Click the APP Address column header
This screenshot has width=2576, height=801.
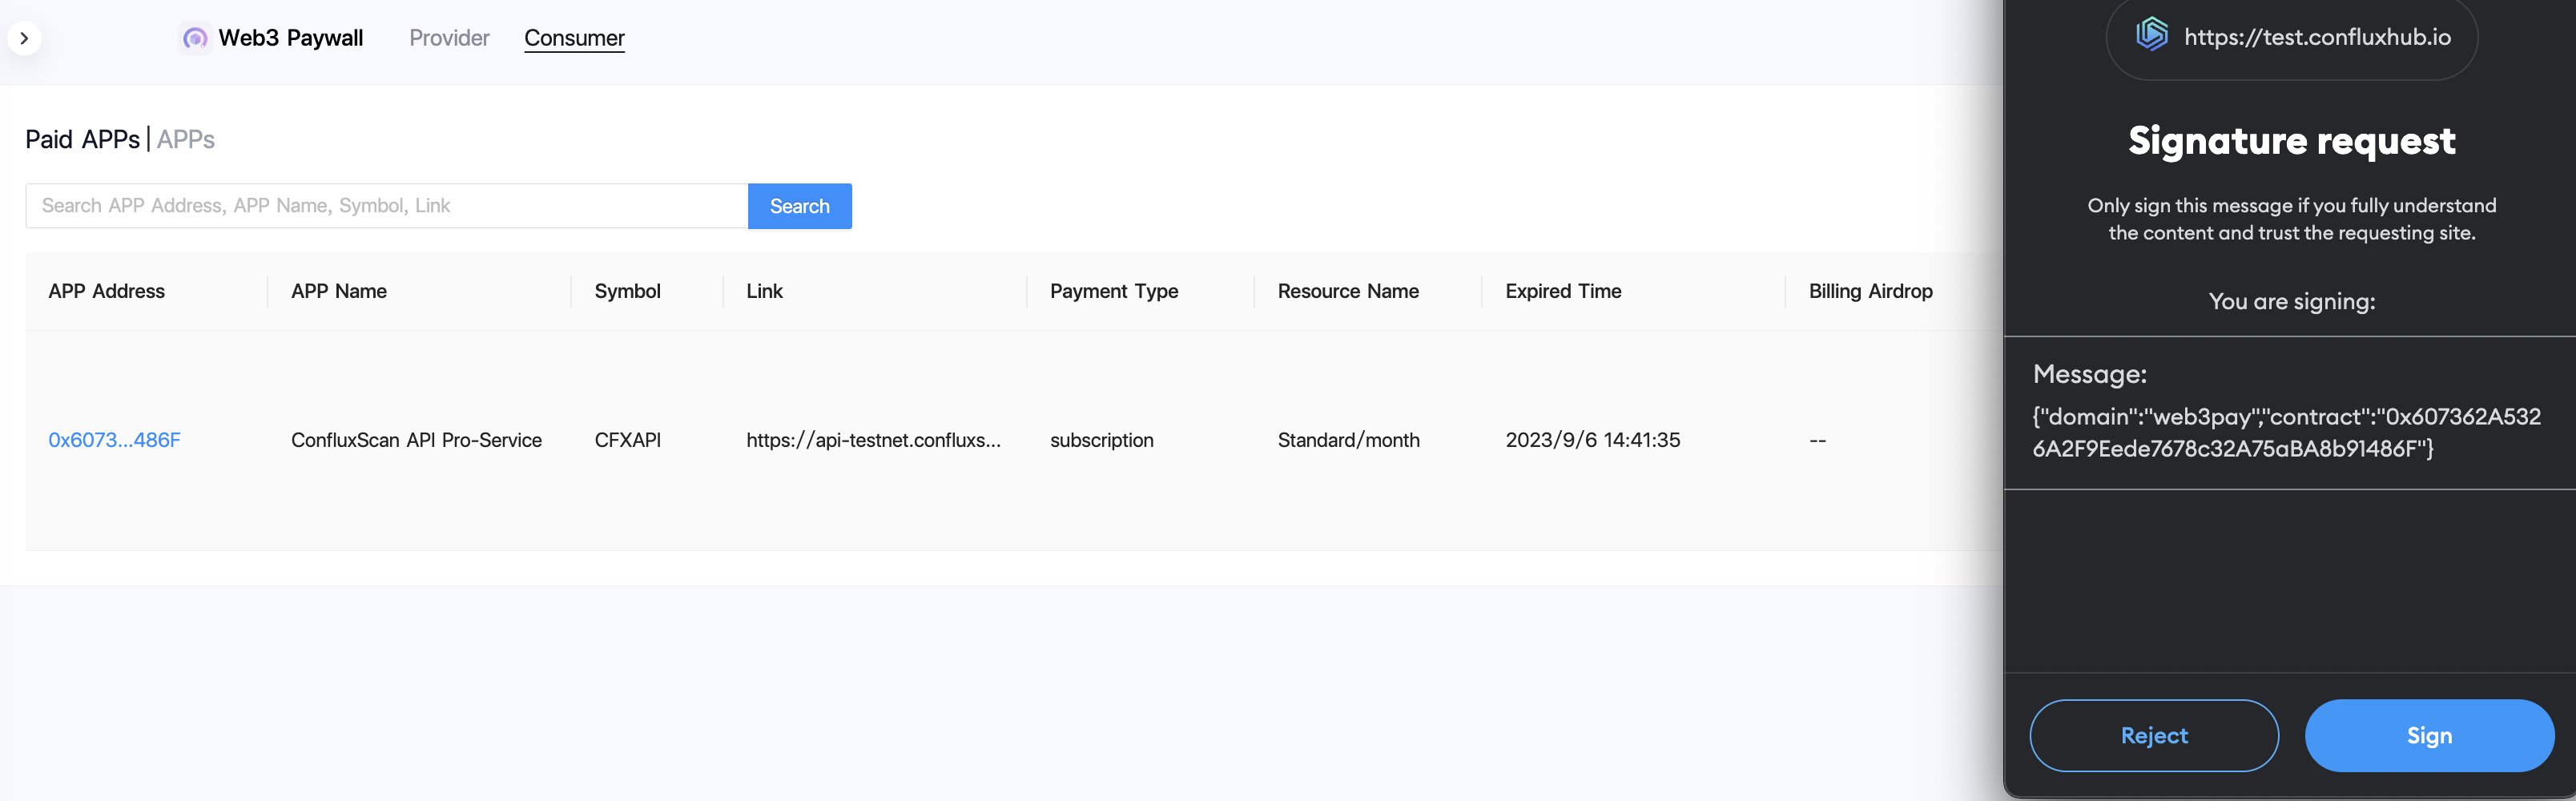[106, 291]
